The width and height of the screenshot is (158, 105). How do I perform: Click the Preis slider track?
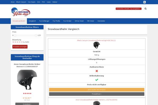click(25, 35)
